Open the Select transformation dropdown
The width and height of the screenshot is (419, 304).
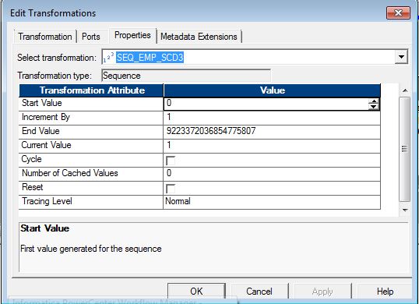(401, 57)
